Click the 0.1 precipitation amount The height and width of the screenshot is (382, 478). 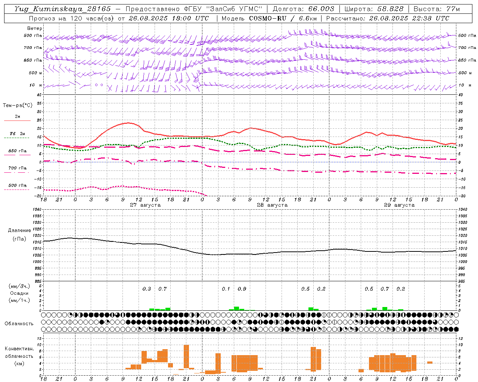point(226,289)
